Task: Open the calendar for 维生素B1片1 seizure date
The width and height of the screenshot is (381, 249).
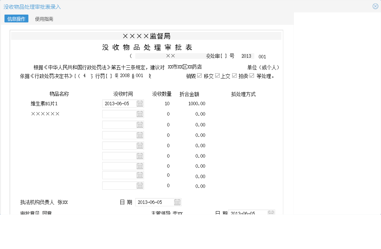Action: 140,103
